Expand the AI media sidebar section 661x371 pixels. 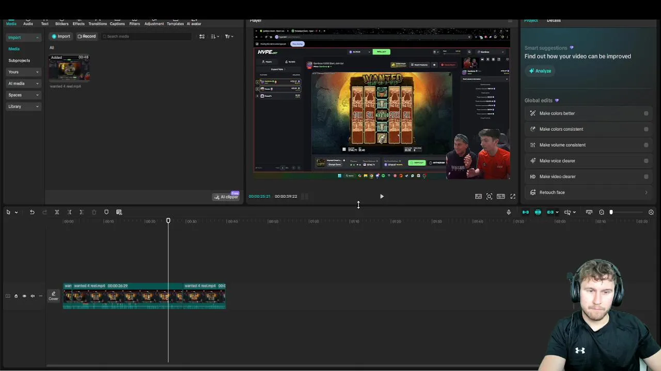pyautogui.click(x=23, y=83)
